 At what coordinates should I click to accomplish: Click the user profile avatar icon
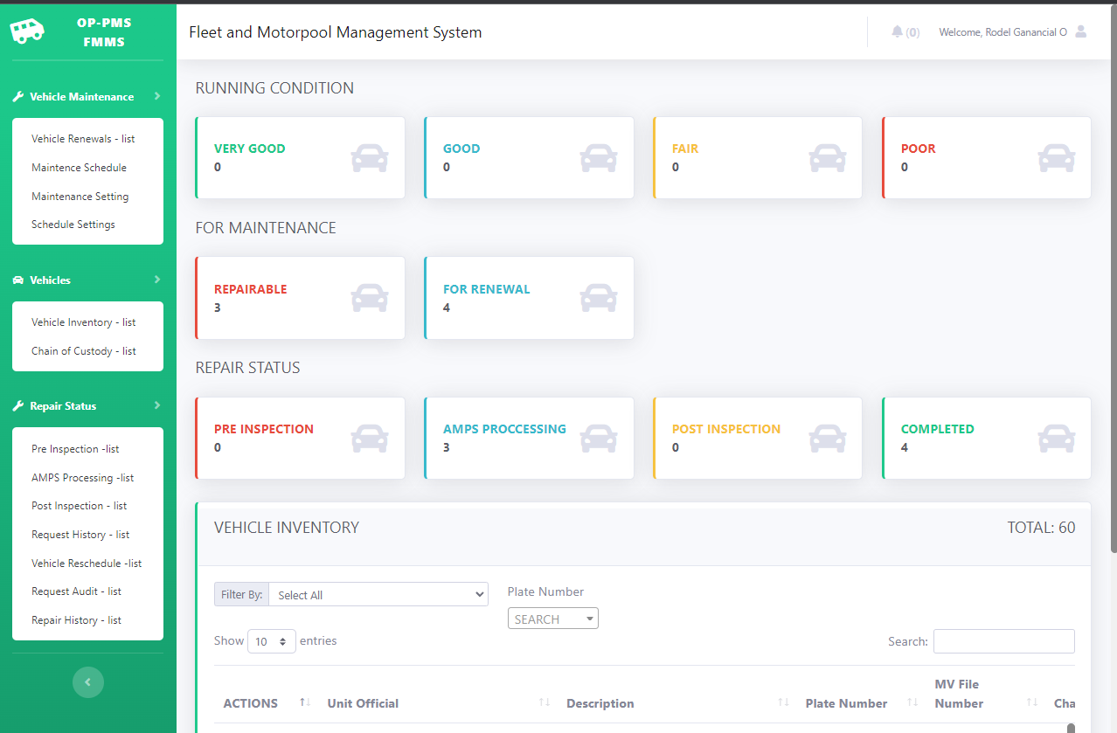tap(1081, 31)
